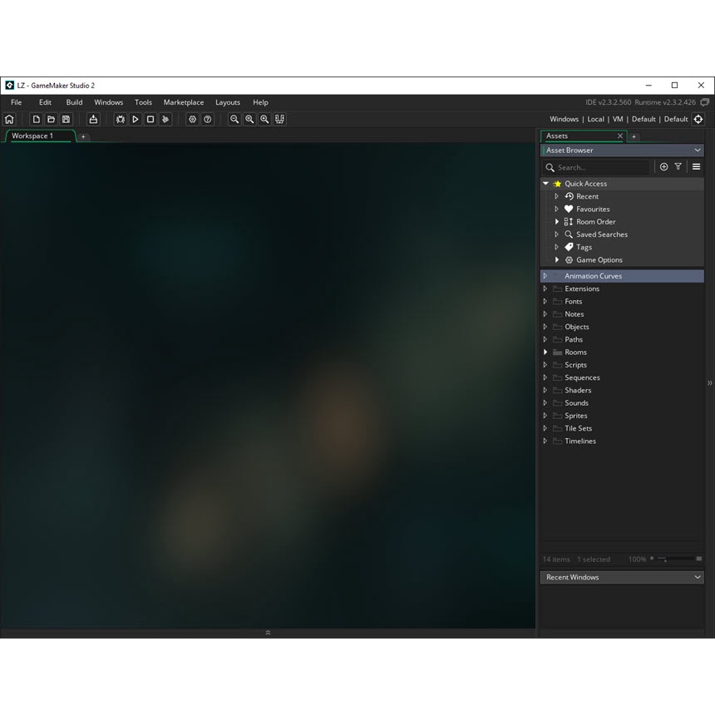
Task: Create a new asset using the plus icon
Action: pyautogui.click(x=663, y=166)
